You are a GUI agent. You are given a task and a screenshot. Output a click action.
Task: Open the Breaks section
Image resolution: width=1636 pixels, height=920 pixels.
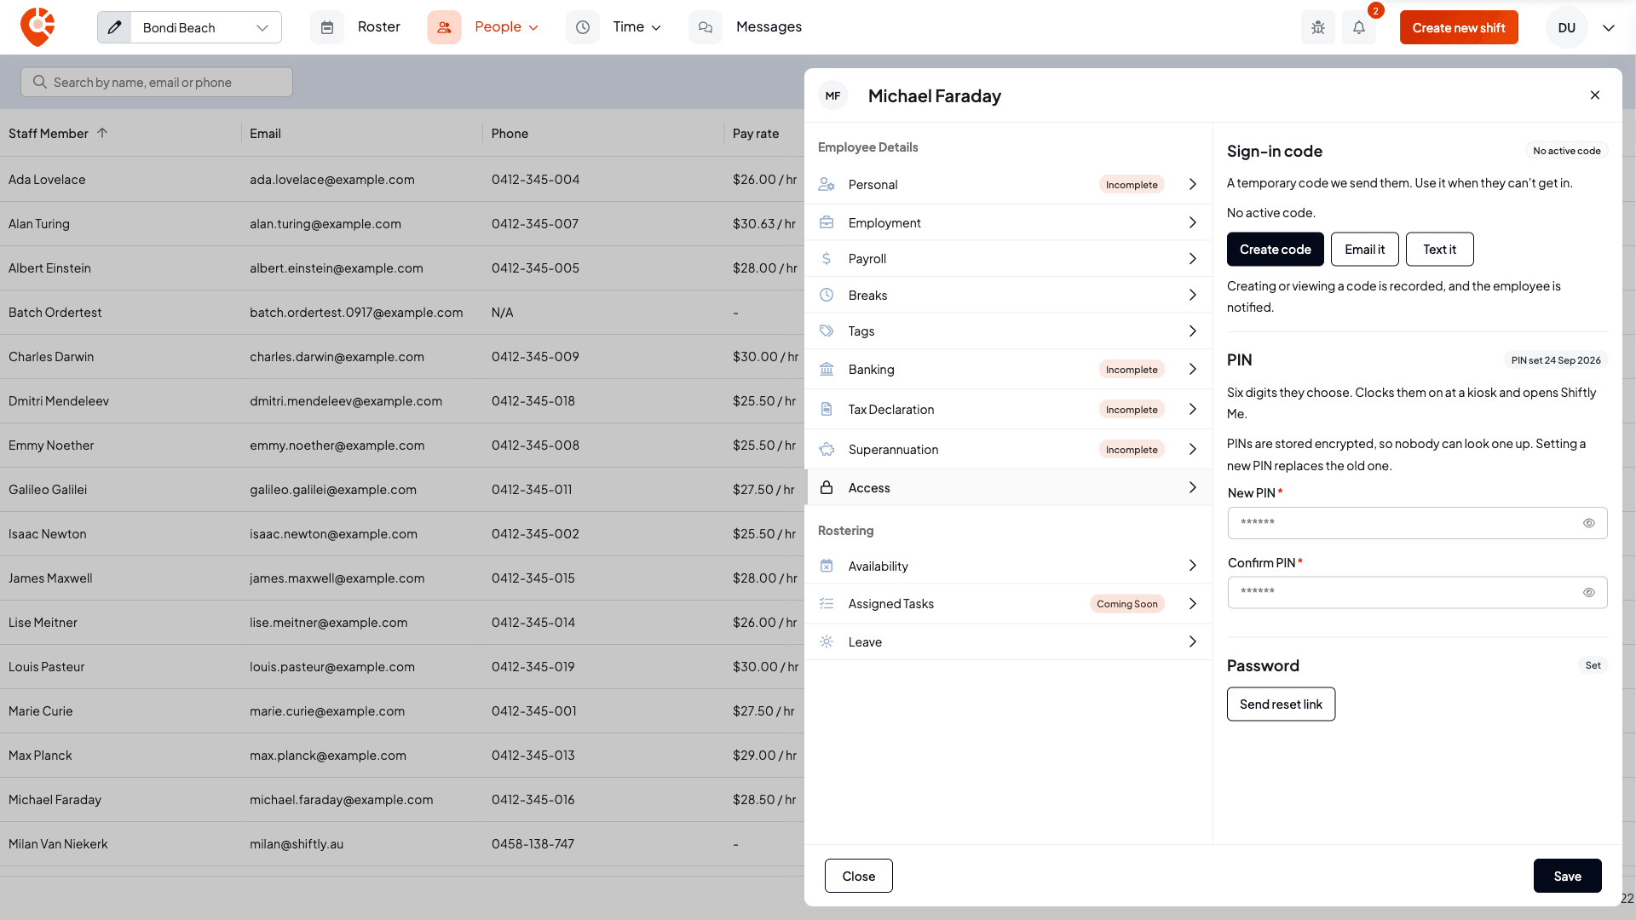tap(1008, 295)
